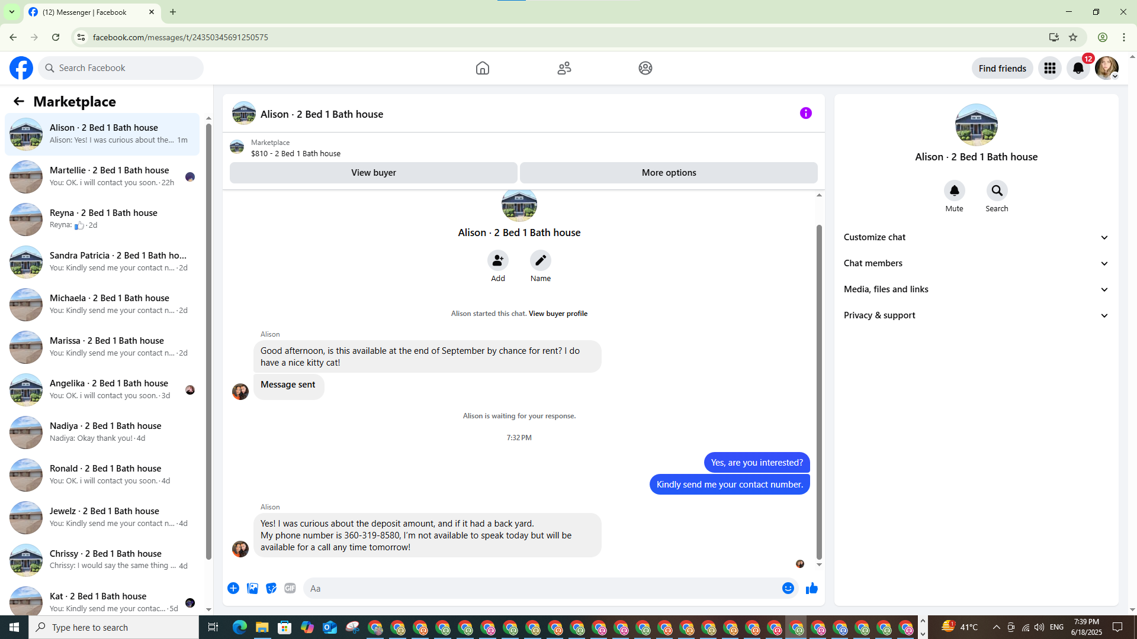Expand Media, files and links section
The width and height of the screenshot is (1137, 639).
pos(977,289)
